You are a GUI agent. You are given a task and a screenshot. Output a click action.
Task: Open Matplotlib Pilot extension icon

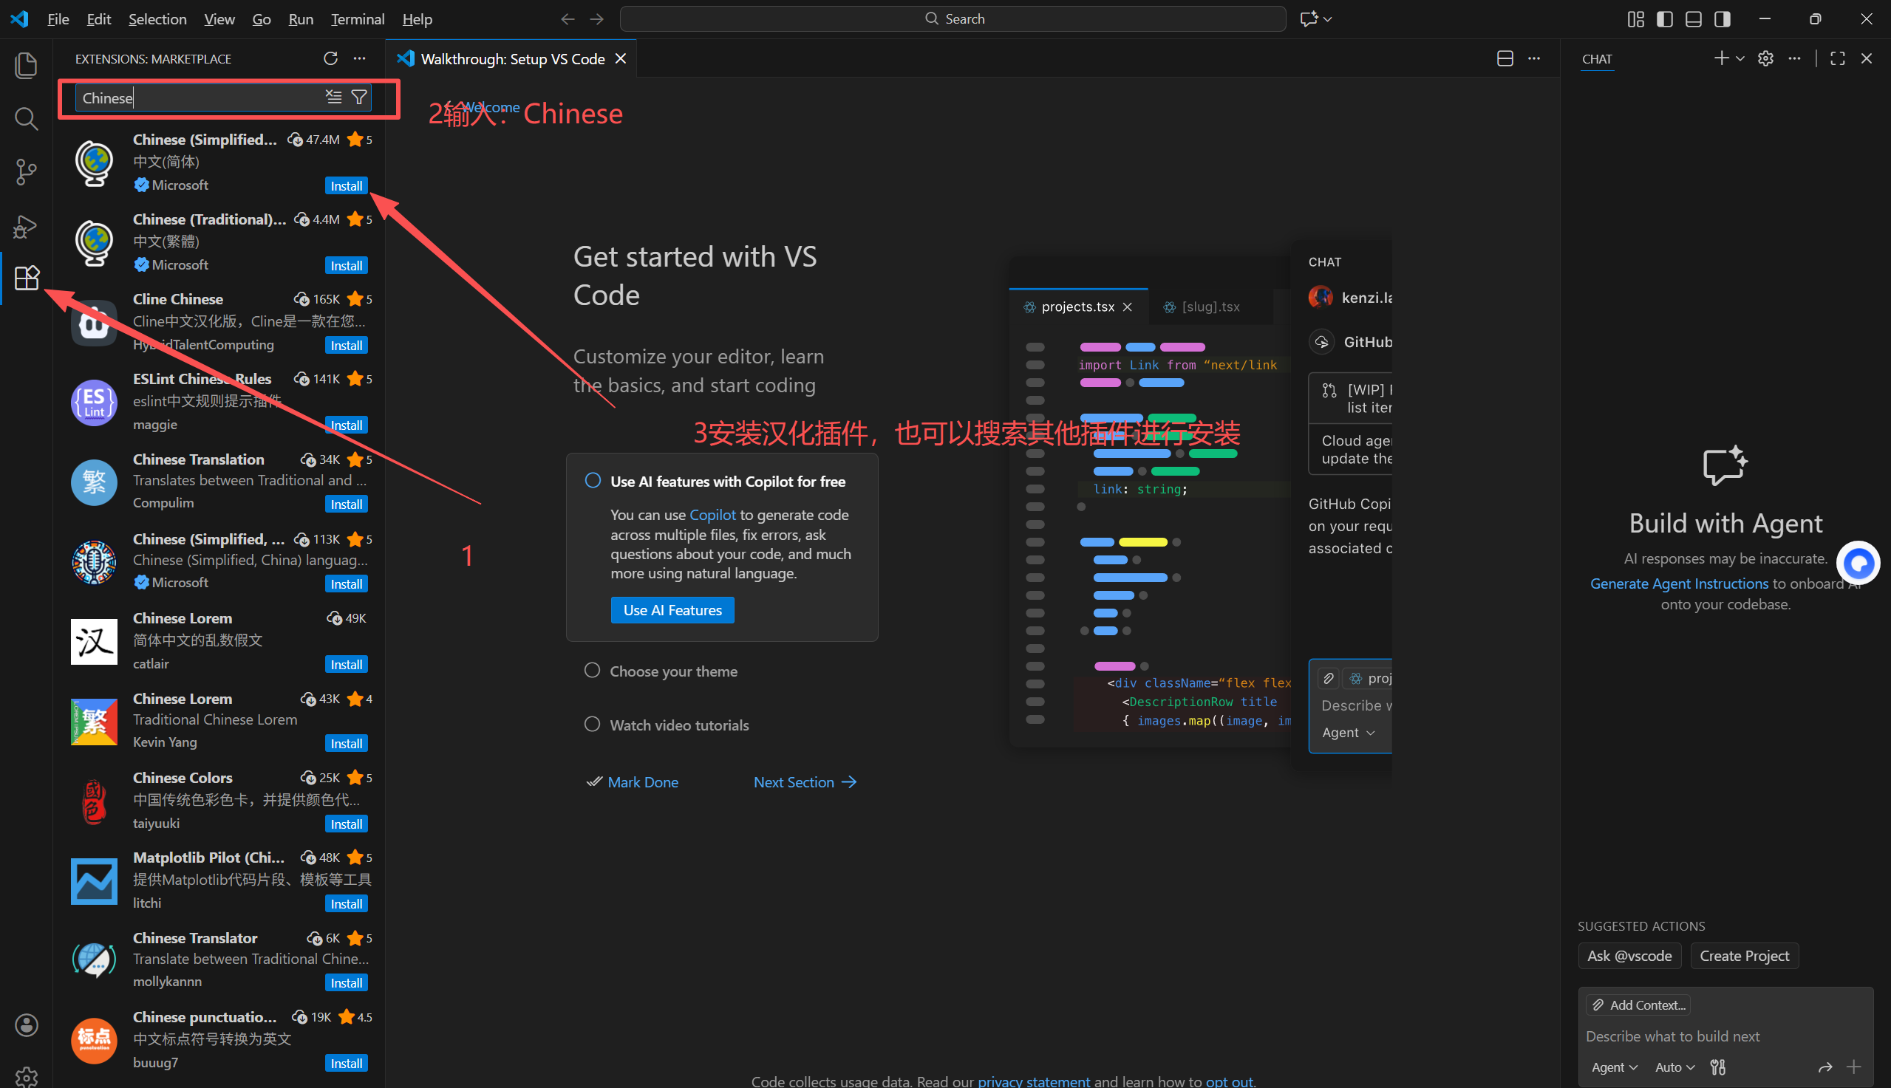tap(94, 881)
